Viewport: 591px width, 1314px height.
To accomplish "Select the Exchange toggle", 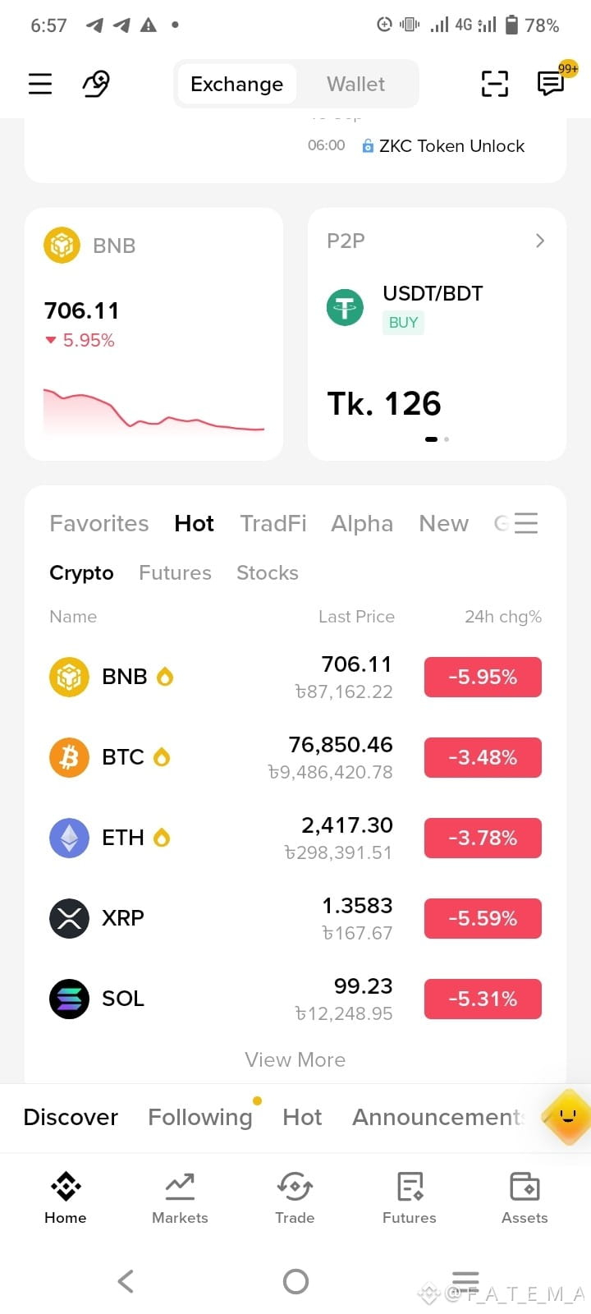I will click(x=236, y=84).
